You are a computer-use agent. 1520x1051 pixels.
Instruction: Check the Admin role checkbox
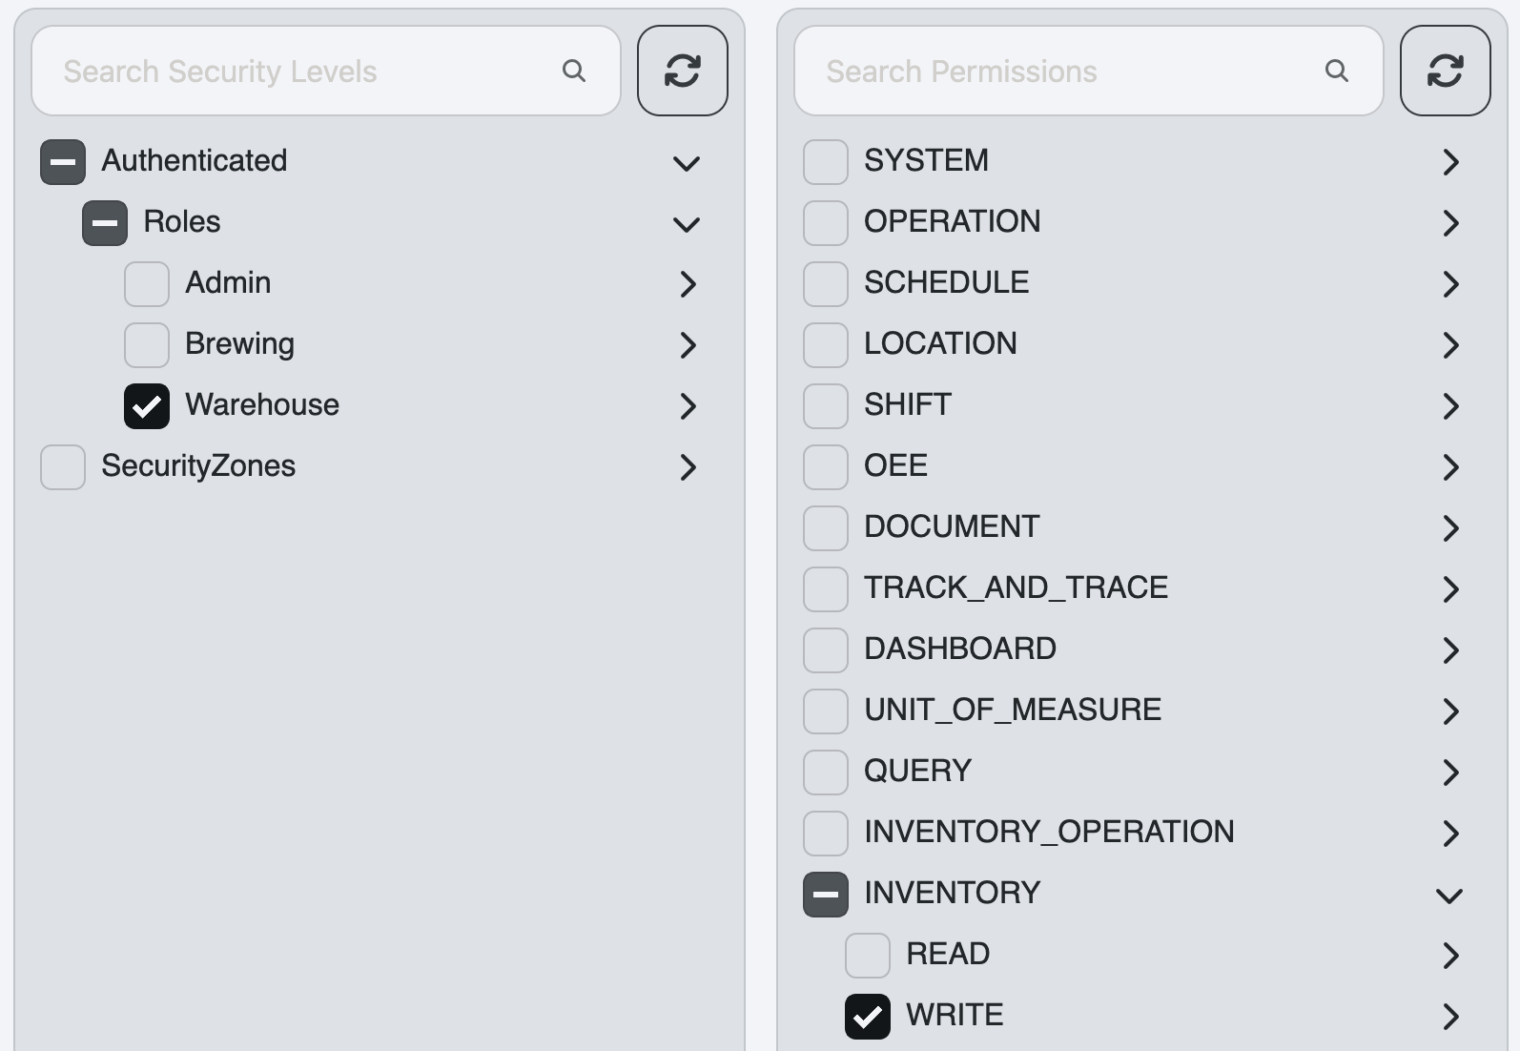(147, 284)
